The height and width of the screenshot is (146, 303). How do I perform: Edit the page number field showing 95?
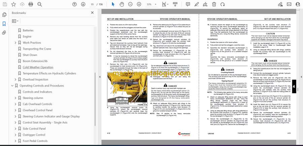tap(92, 4)
